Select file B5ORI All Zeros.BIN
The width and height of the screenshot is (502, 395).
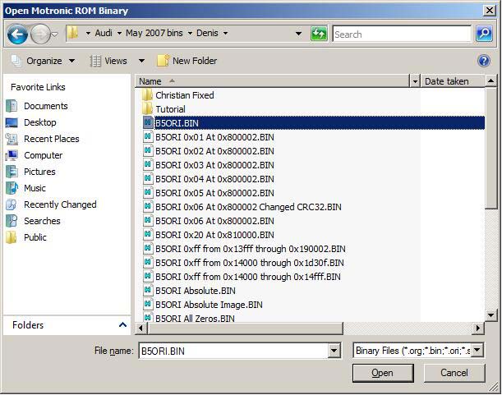pyautogui.click(x=195, y=318)
